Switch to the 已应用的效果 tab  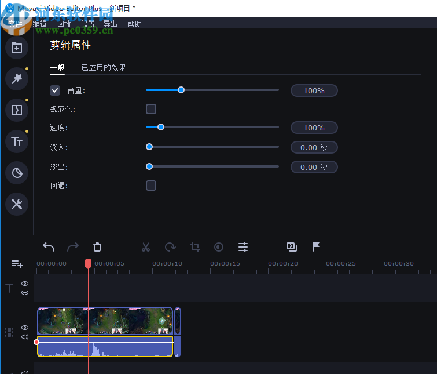(x=104, y=67)
